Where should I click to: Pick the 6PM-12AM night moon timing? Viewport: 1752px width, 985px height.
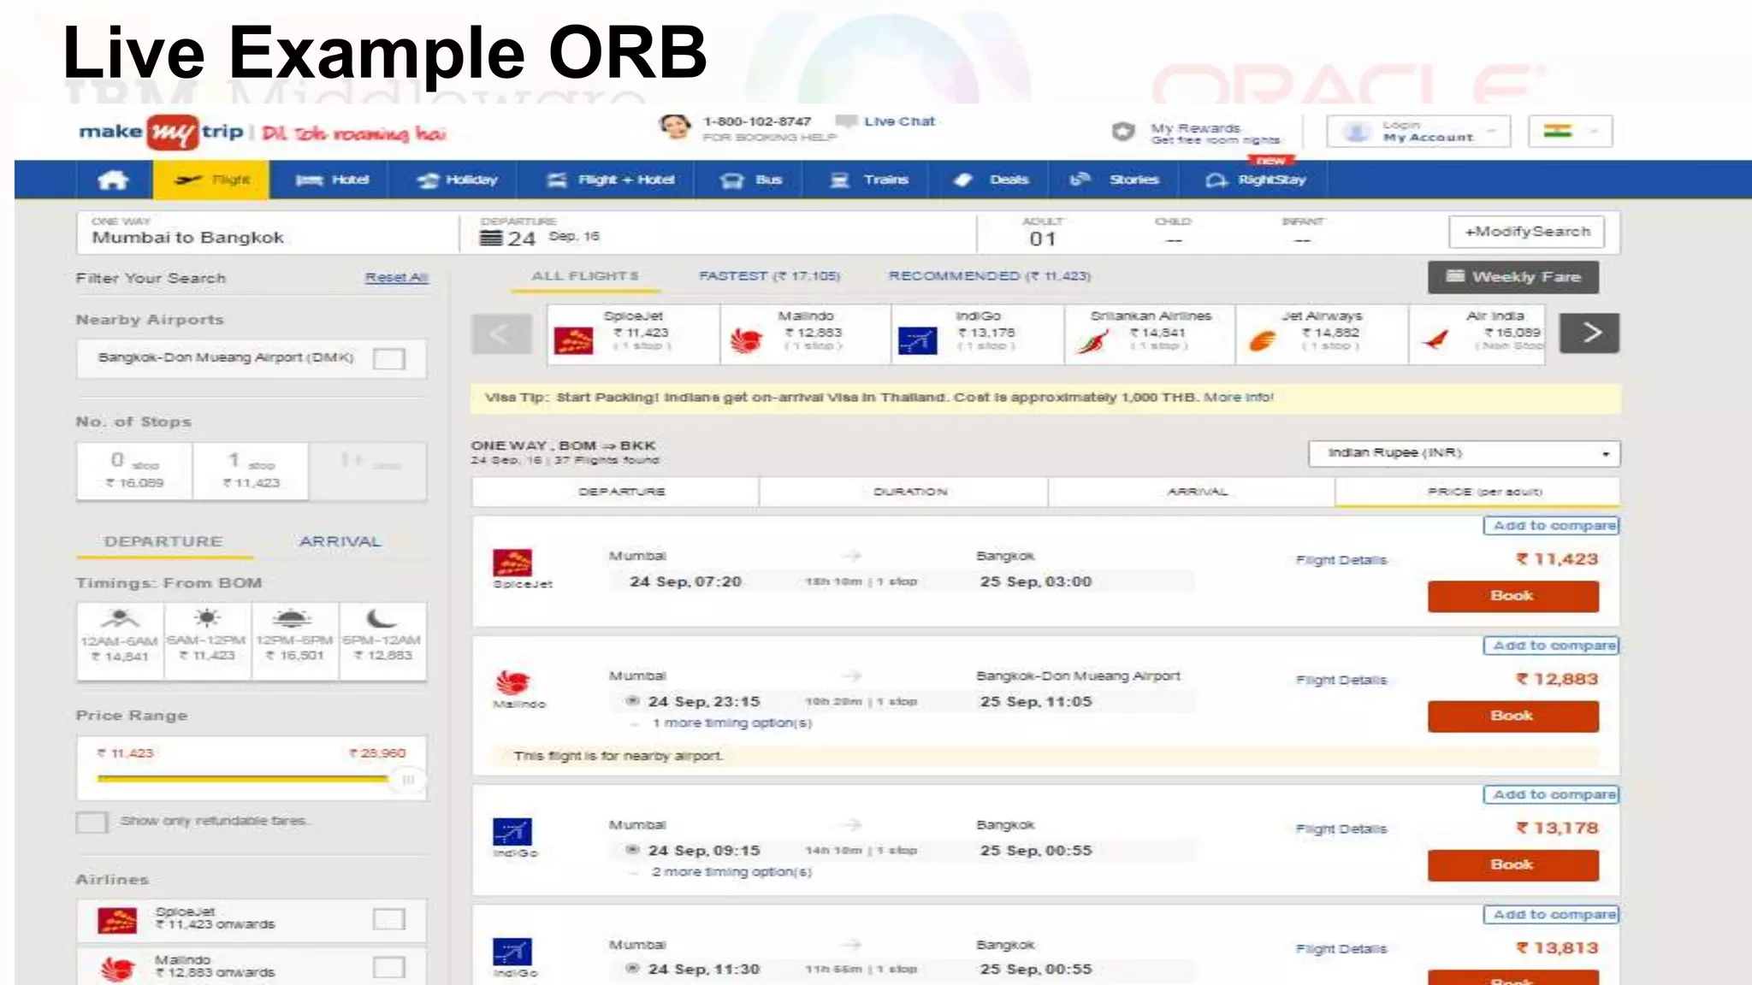[382, 640]
